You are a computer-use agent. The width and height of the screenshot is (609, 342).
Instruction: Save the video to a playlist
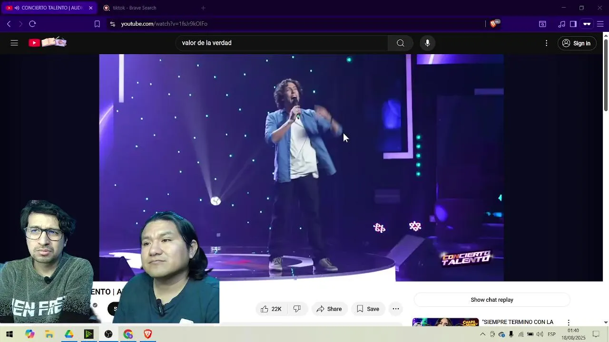pos(368,309)
